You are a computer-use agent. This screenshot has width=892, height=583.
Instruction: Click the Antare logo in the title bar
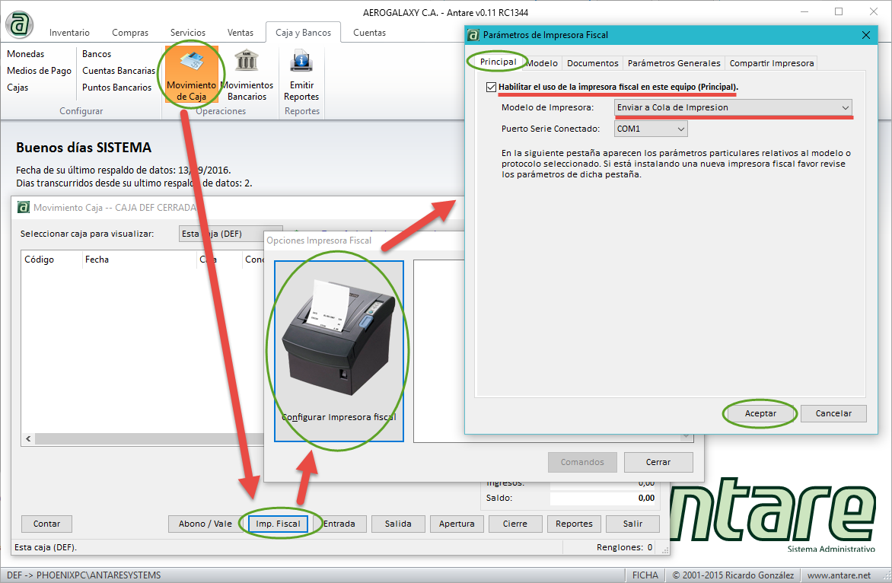pyautogui.click(x=20, y=24)
